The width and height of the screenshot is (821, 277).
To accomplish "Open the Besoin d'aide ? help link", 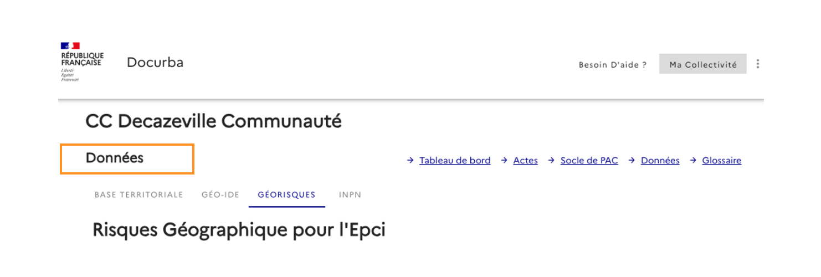I will tap(613, 65).
